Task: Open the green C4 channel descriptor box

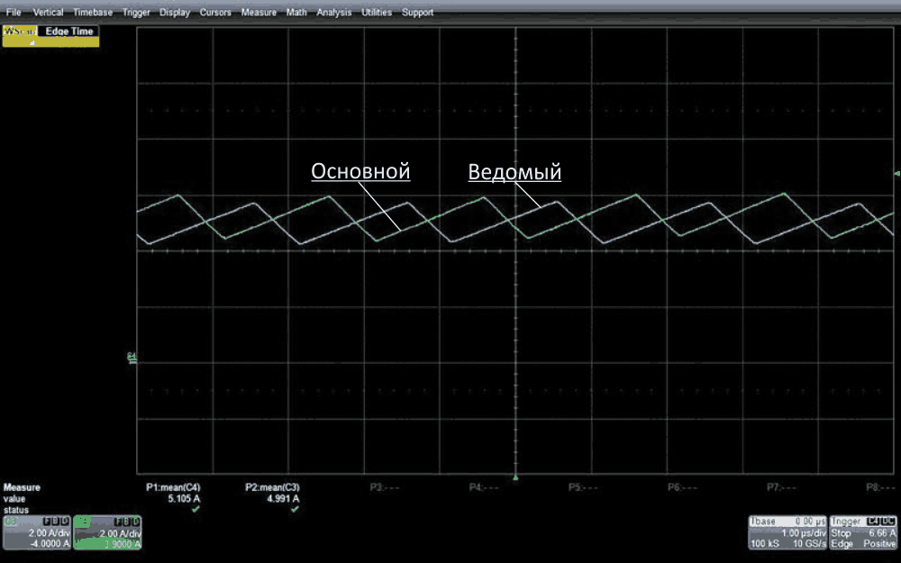Action: tap(107, 532)
